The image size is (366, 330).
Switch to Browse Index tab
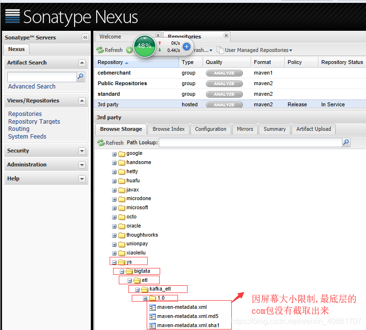tap(168, 129)
